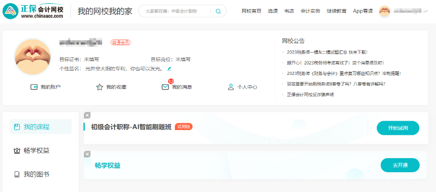The image size is (436, 192).
Task: Open announcement 2023税务师一模&二模试题汇总
Action: pos(328,52)
